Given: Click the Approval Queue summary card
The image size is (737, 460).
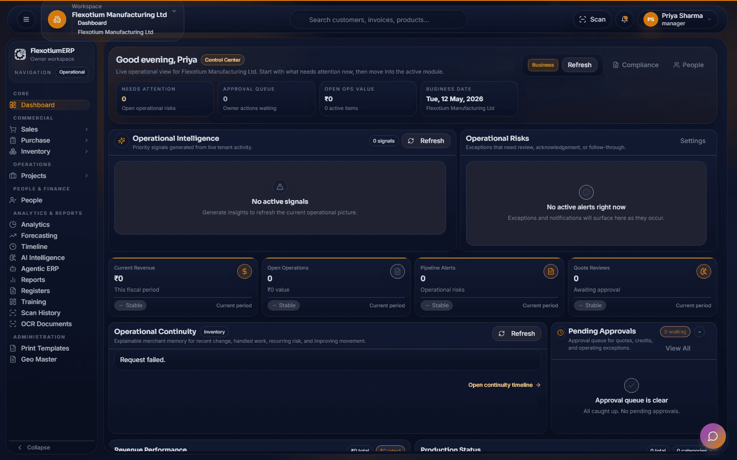Looking at the screenshot, I should click(x=266, y=98).
